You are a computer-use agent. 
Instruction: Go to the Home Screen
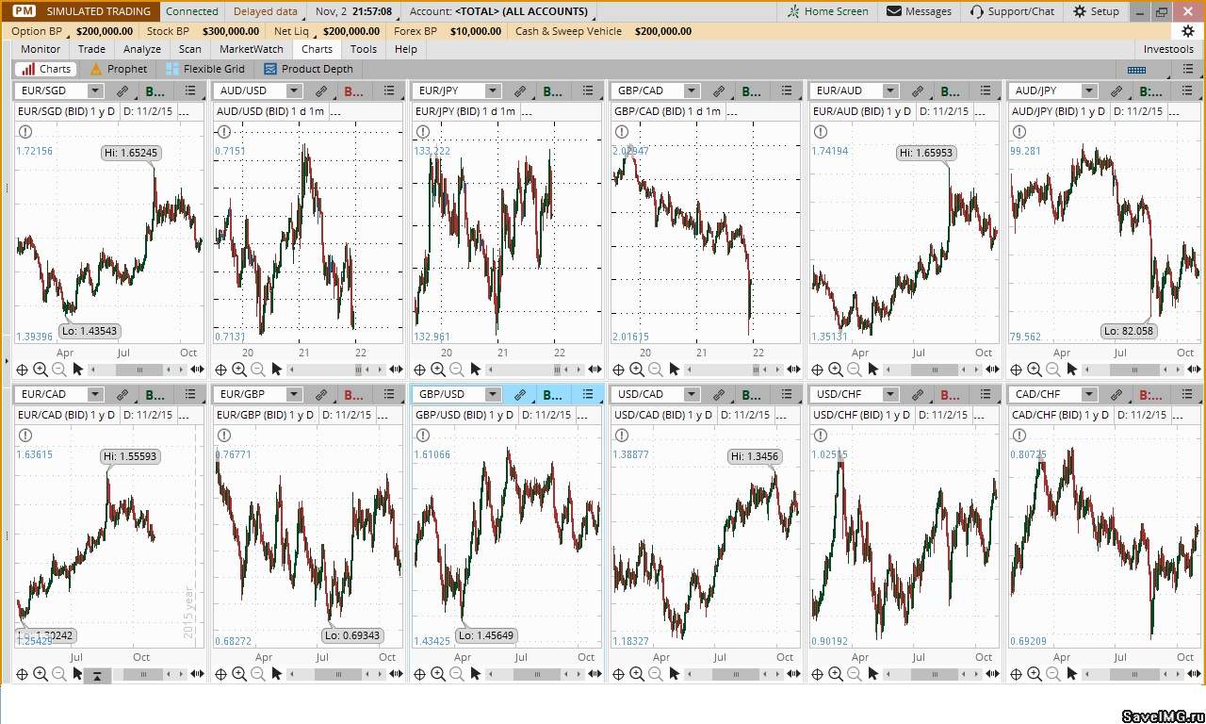point(827,11)
